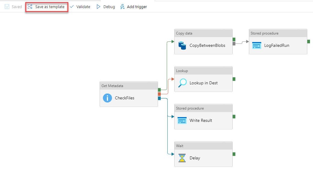This screenshot has height=172, width=313.
Task: Select the Lookup in Dest activity label
Action: point(203,83)
